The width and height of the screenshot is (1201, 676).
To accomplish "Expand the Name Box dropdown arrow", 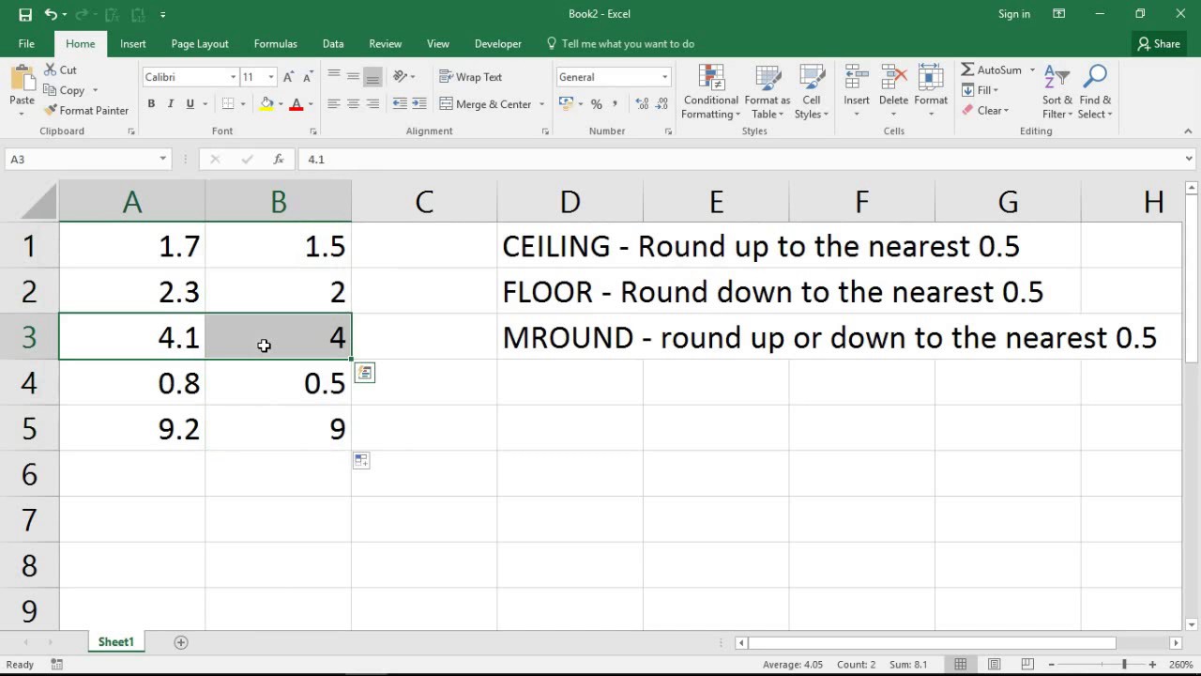I will click(x=162, y=160).
